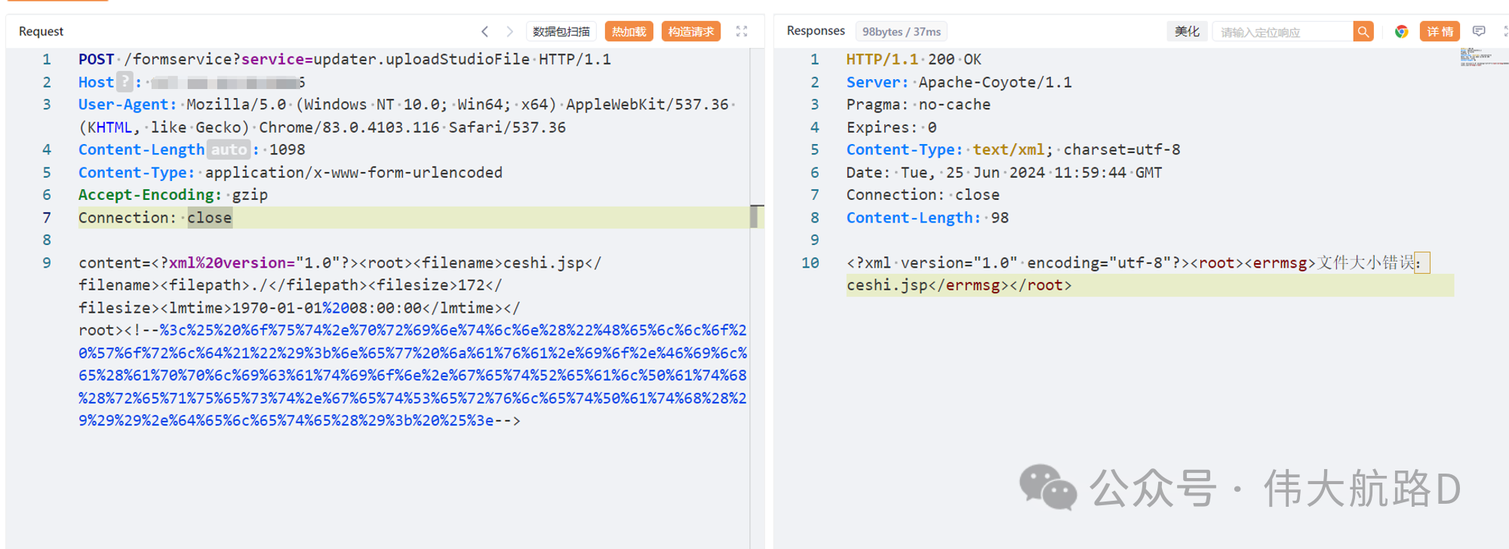Click the Responses panel title
This screenshot has width=1509, height=549.
[816, 31]
